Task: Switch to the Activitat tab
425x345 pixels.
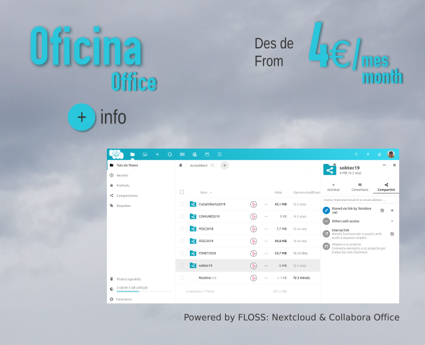Action: [333, 187]
